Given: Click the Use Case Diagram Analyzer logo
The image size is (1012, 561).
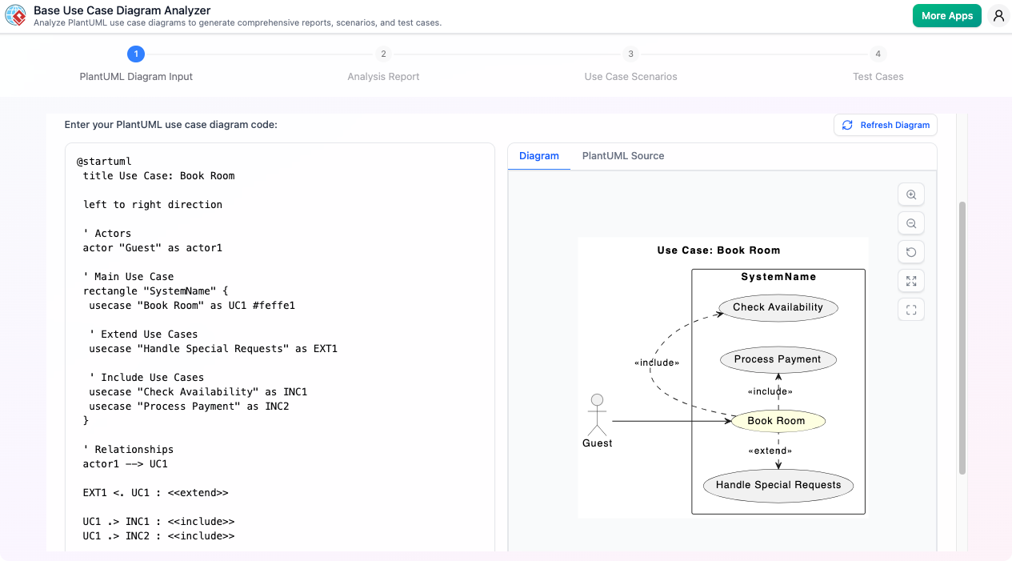Looking at the screenshot, I should coord(15,14).
